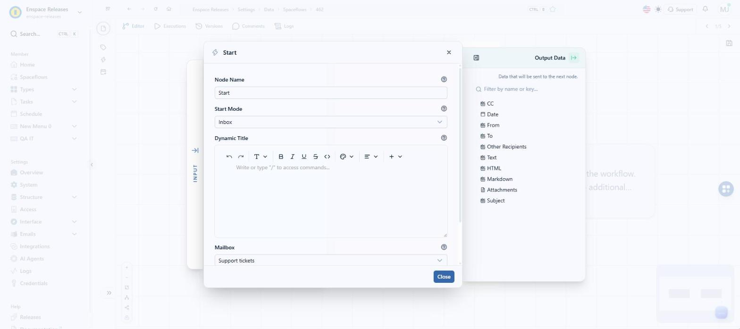Reload with the refresh icon
The image size is (740, 329).
coord(156,9)
